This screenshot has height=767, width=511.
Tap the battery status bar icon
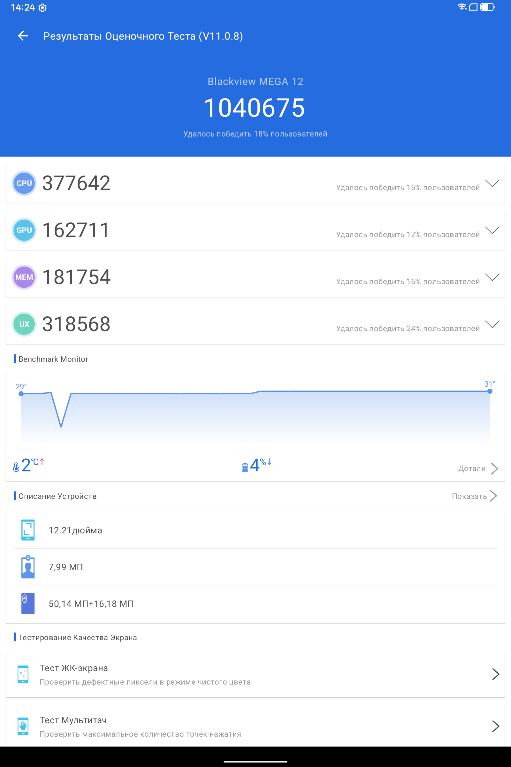pos(487,7)
